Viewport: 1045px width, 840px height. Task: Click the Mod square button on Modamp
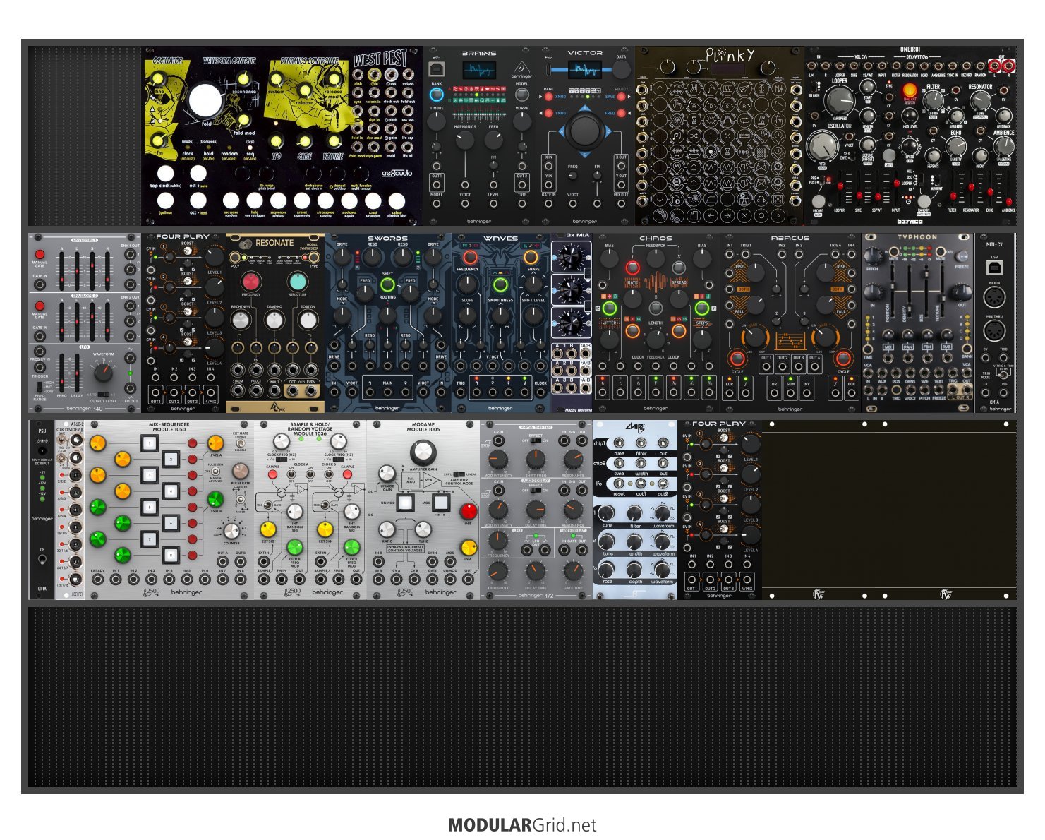pos(440,503)
